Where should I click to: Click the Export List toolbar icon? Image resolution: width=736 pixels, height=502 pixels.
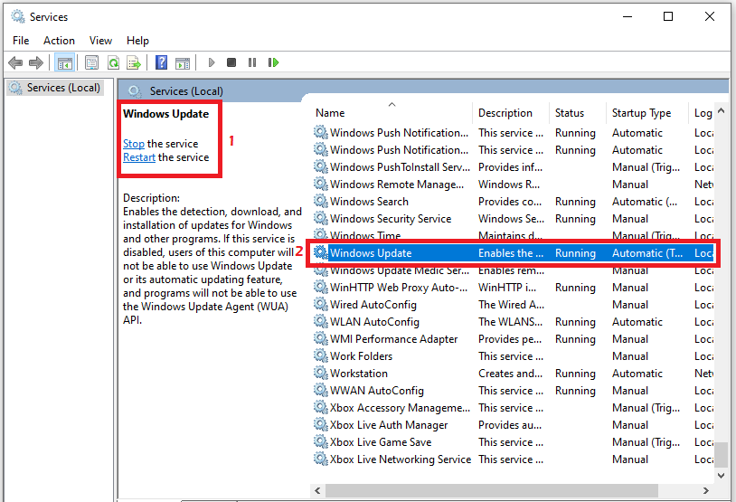coord(134,62)
